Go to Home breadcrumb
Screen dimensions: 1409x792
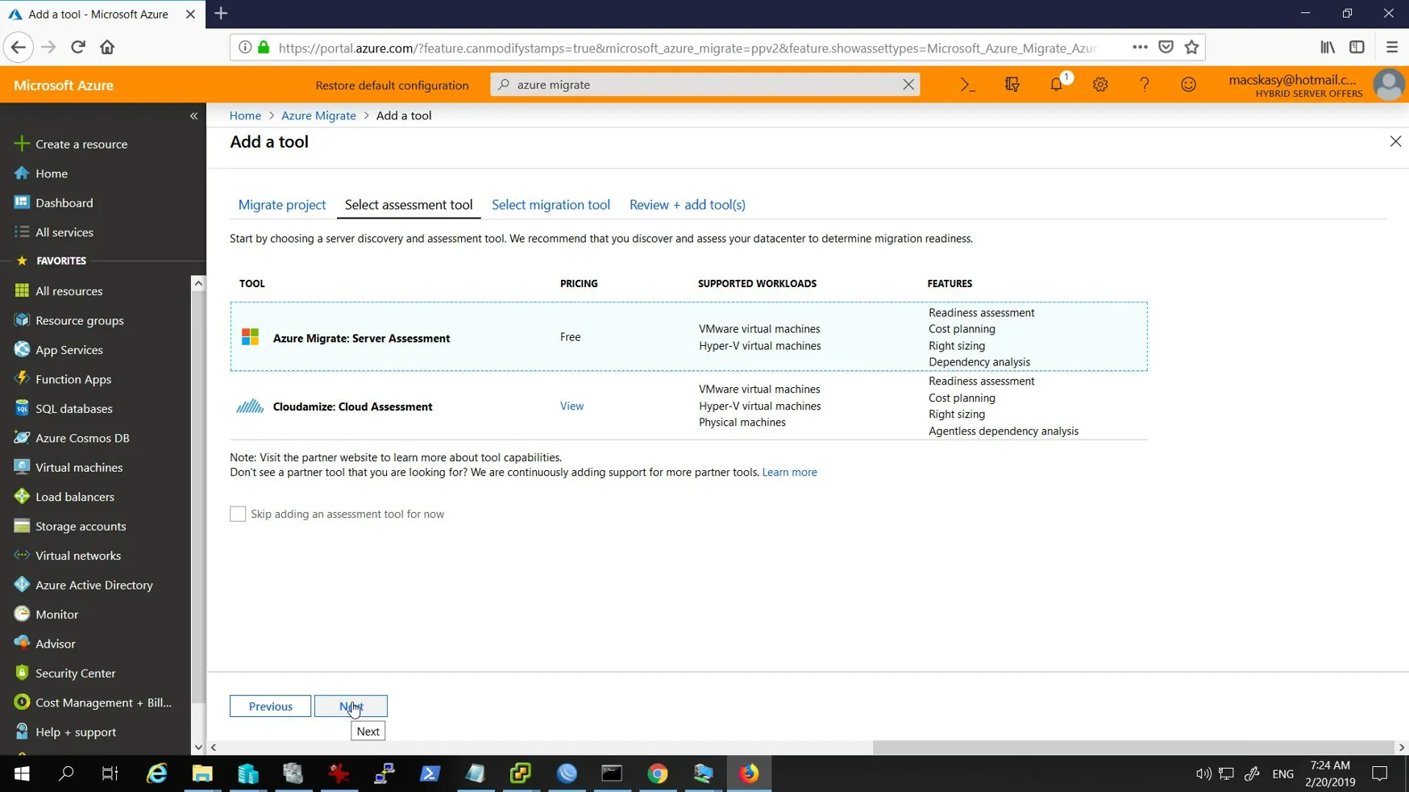click(x=245, y=116)
